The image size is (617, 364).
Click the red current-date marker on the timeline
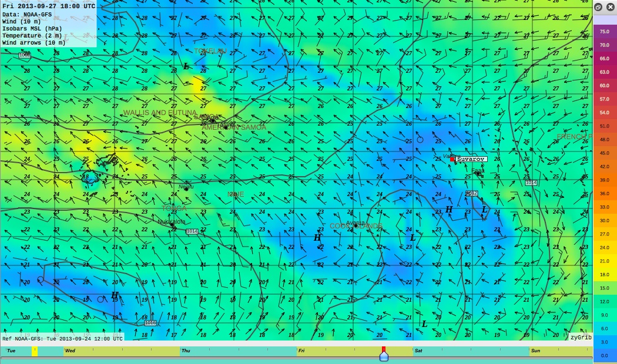[384, 349]
